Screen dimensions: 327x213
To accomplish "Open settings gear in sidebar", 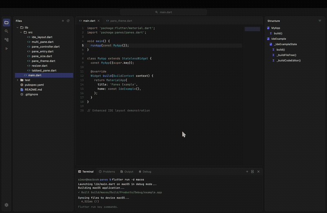I will point(7,205).
